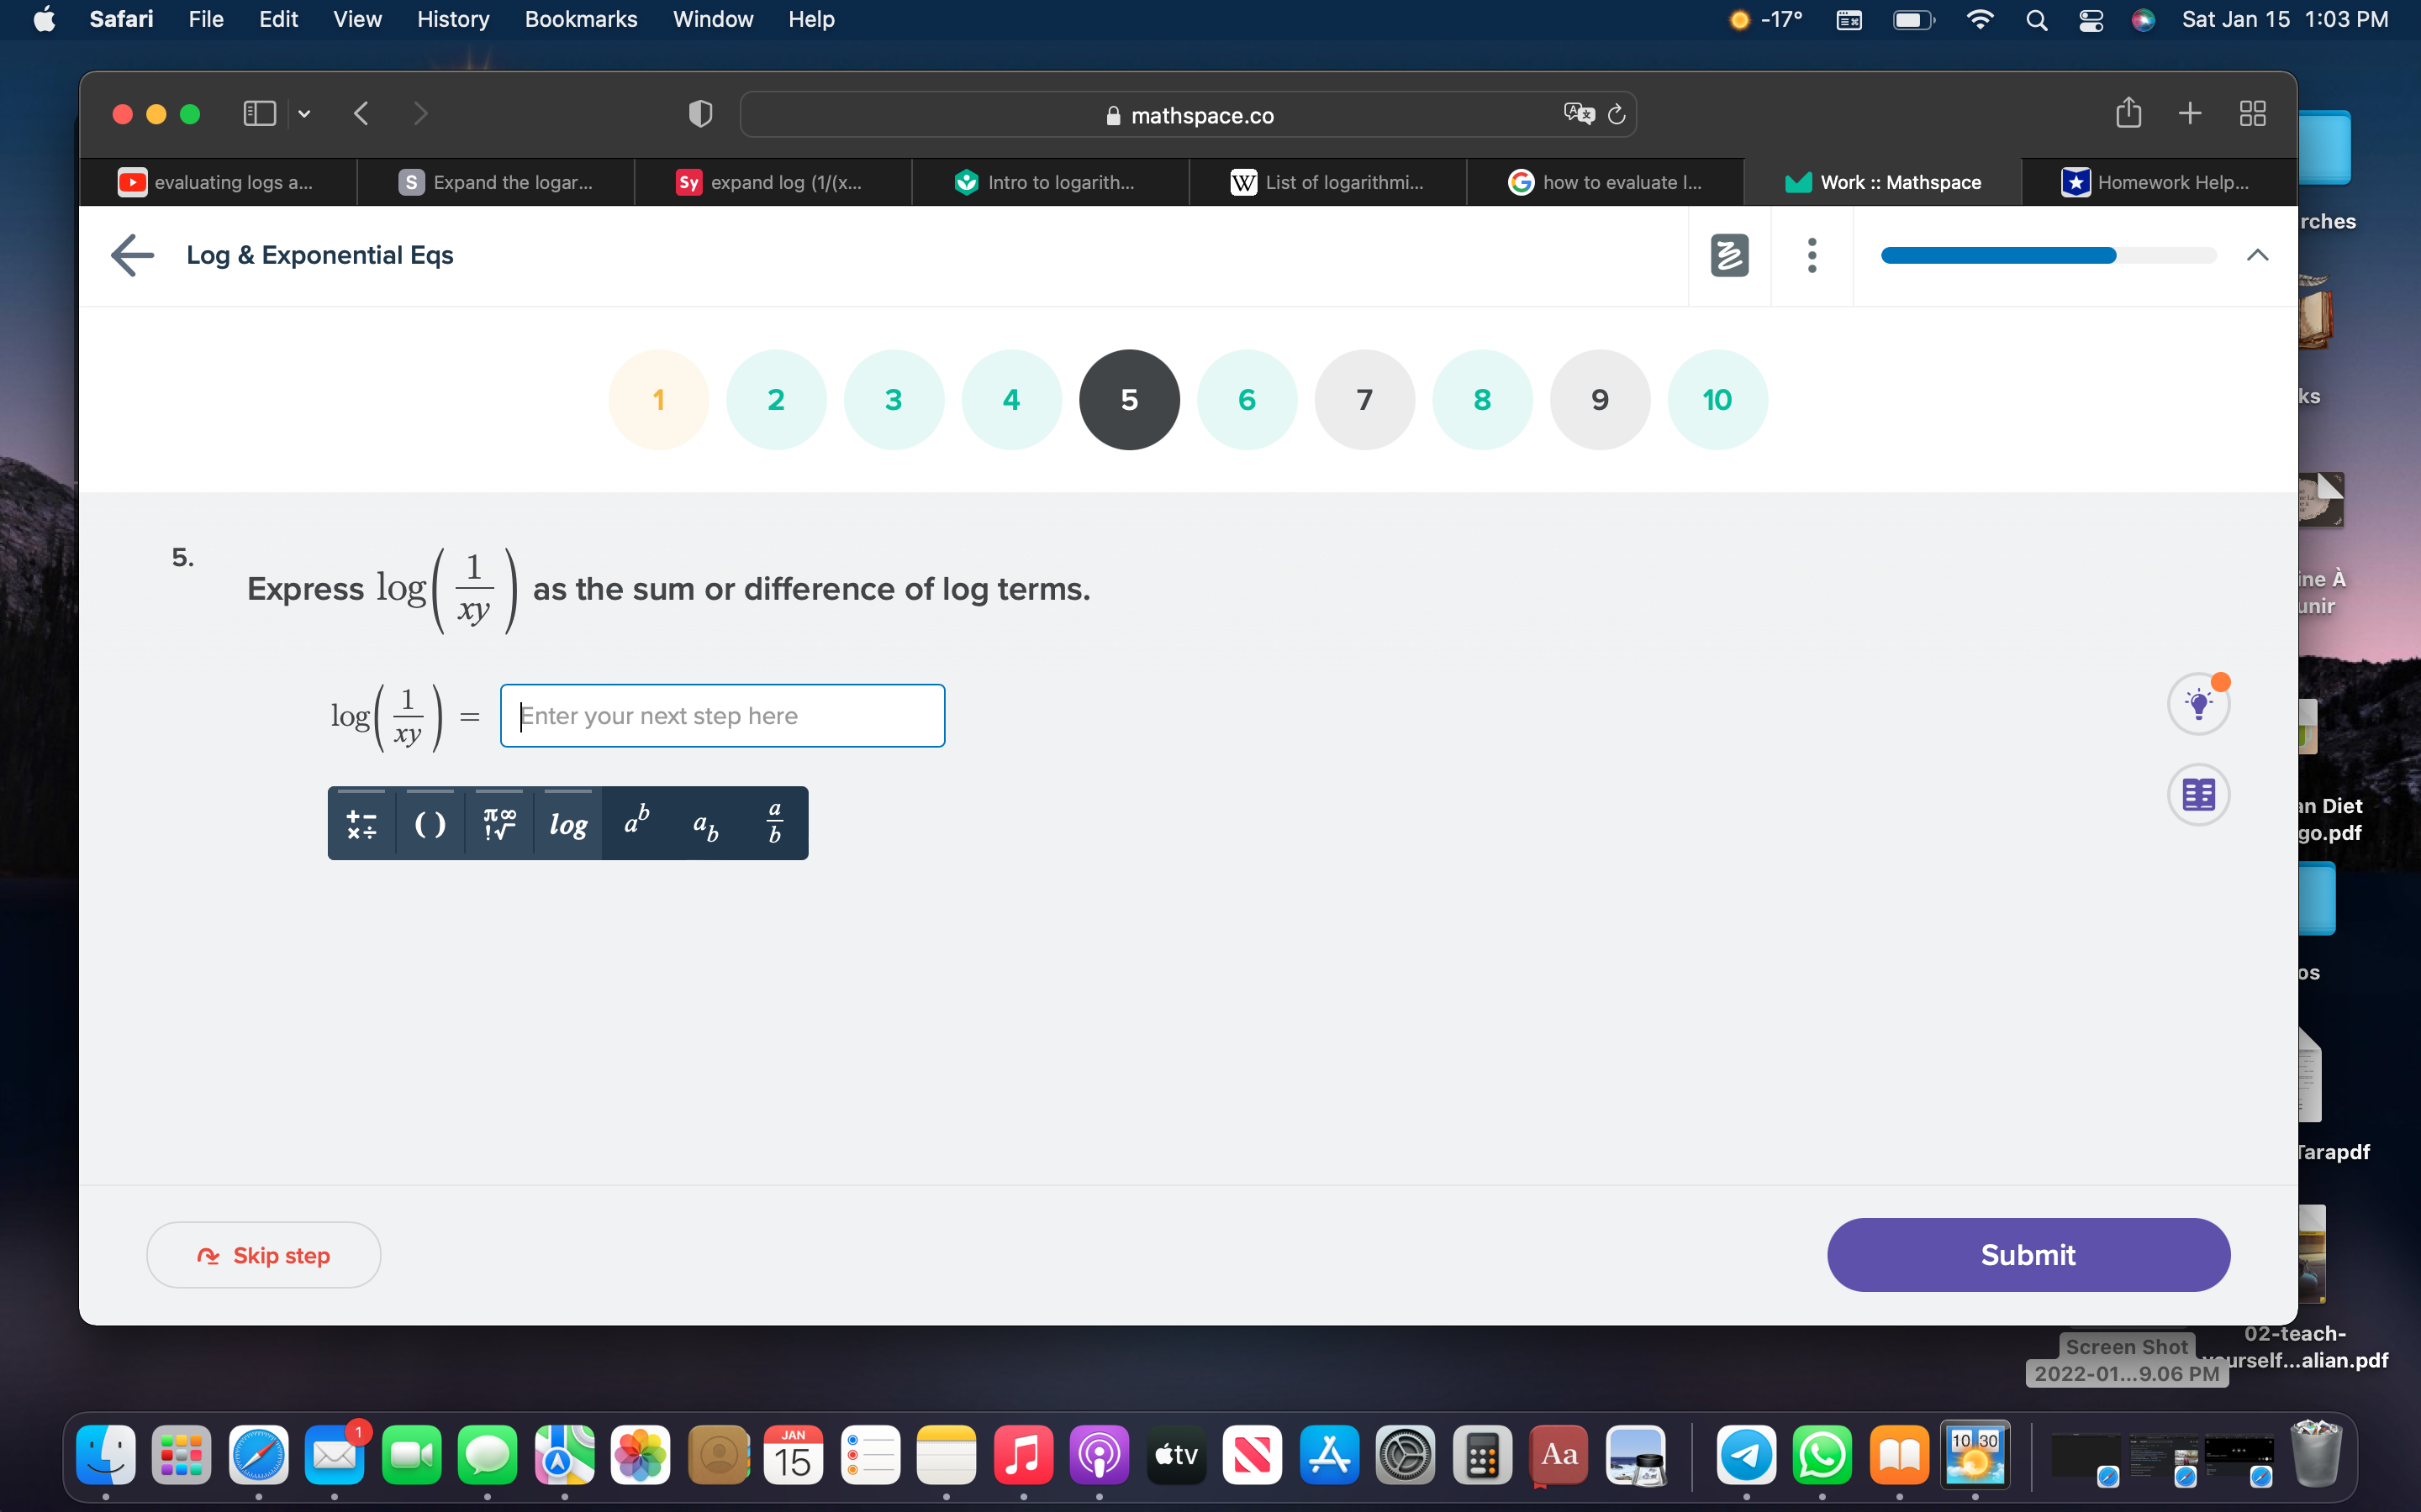Open the three-dot options menu

tap(1812, 255)
